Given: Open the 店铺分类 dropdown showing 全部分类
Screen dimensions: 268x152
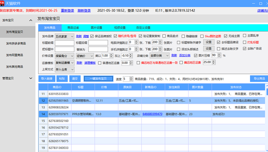Looking at the screenshot, I should (x=160, y=55).
